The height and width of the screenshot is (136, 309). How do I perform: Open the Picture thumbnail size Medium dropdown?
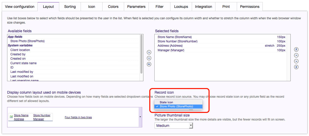coord(174,126)
